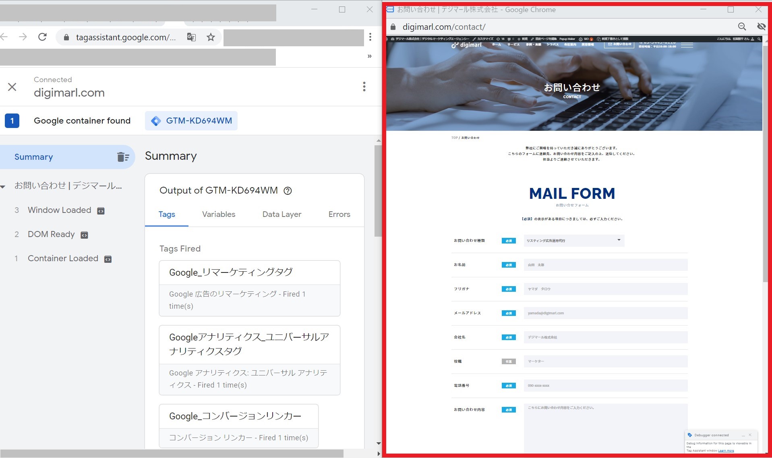
Task: Click the メールアドレス input field
Action: coord(606,313)
